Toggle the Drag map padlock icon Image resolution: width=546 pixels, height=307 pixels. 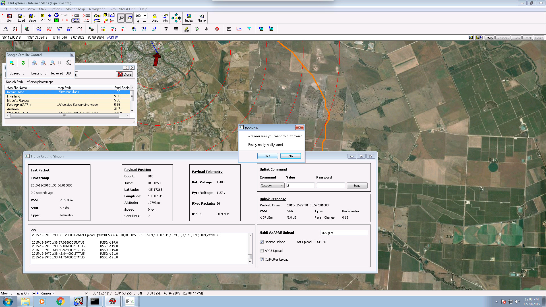pyautogui.click(x=155, y=18)
